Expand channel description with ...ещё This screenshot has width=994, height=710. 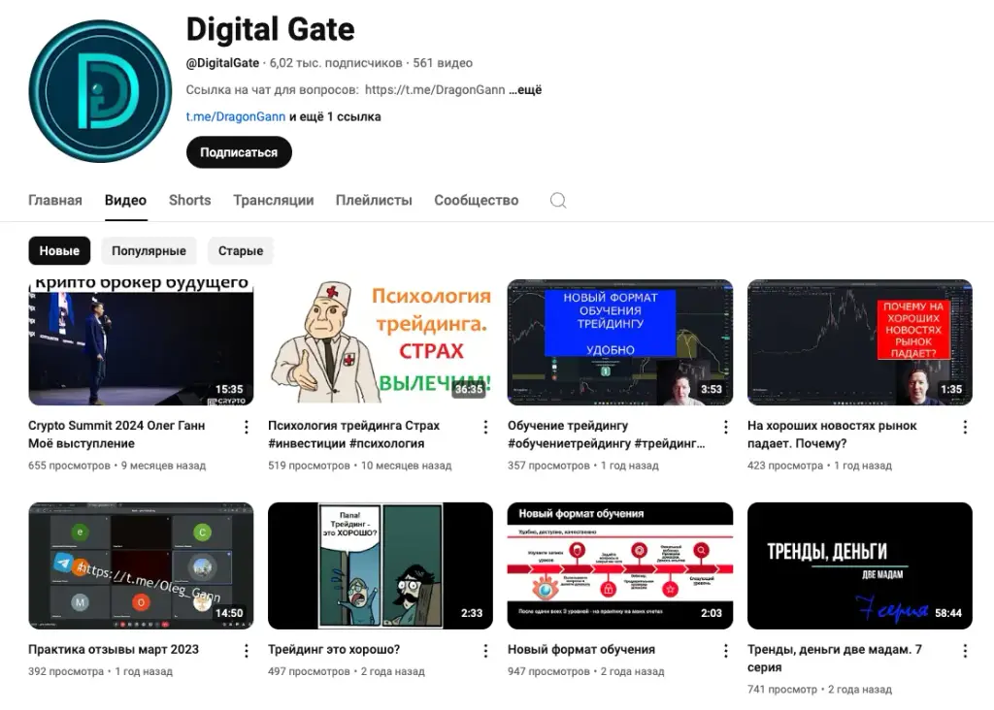coord(525,90)
